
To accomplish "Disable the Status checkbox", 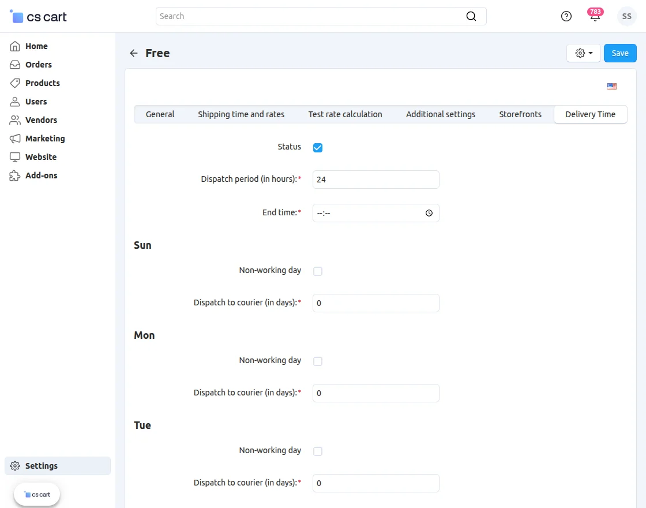I will click(318, 148).
